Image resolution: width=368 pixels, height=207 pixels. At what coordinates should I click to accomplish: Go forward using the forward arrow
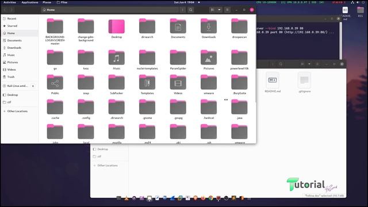click(x=11, y=10)
